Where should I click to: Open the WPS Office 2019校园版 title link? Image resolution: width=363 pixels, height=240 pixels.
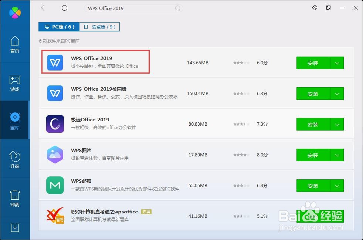[x=99, y=89]
